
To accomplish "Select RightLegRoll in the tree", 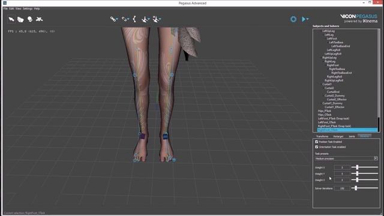I will point(334,77).
